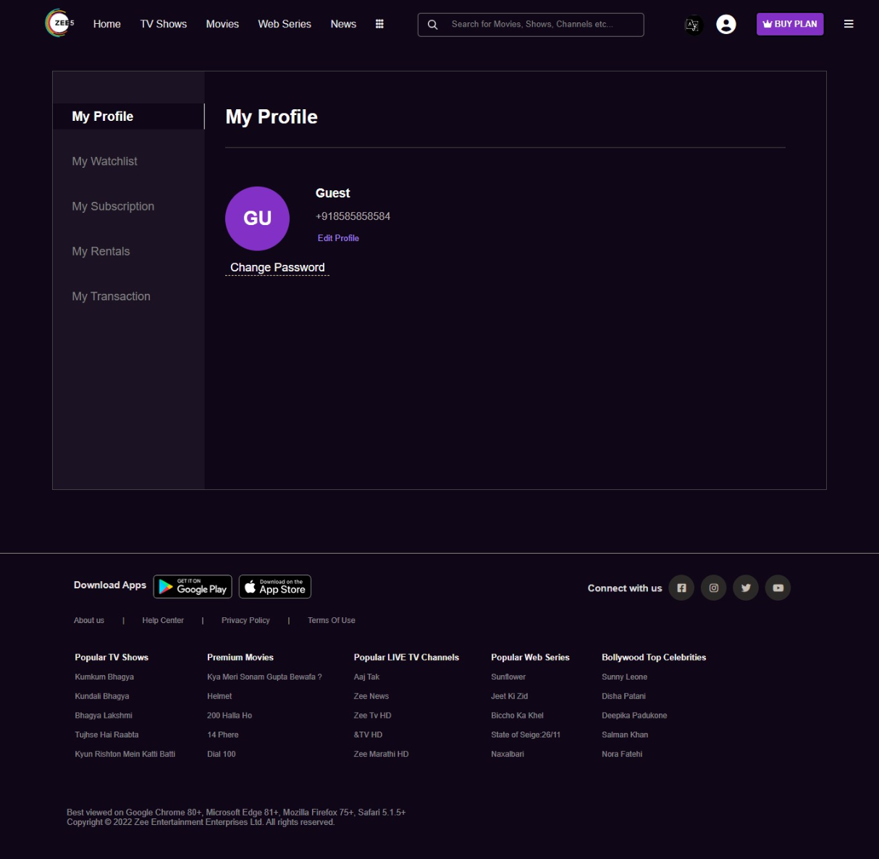The height and width of the screenshot is (859, 879).
Task: Click the ZEE5 logo
Action: (x=60, y=23)
